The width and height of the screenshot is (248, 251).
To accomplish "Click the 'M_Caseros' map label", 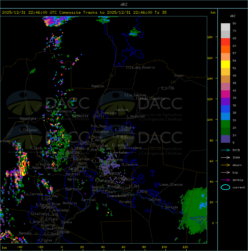I will pyautogui.click(x=130, y=164).
